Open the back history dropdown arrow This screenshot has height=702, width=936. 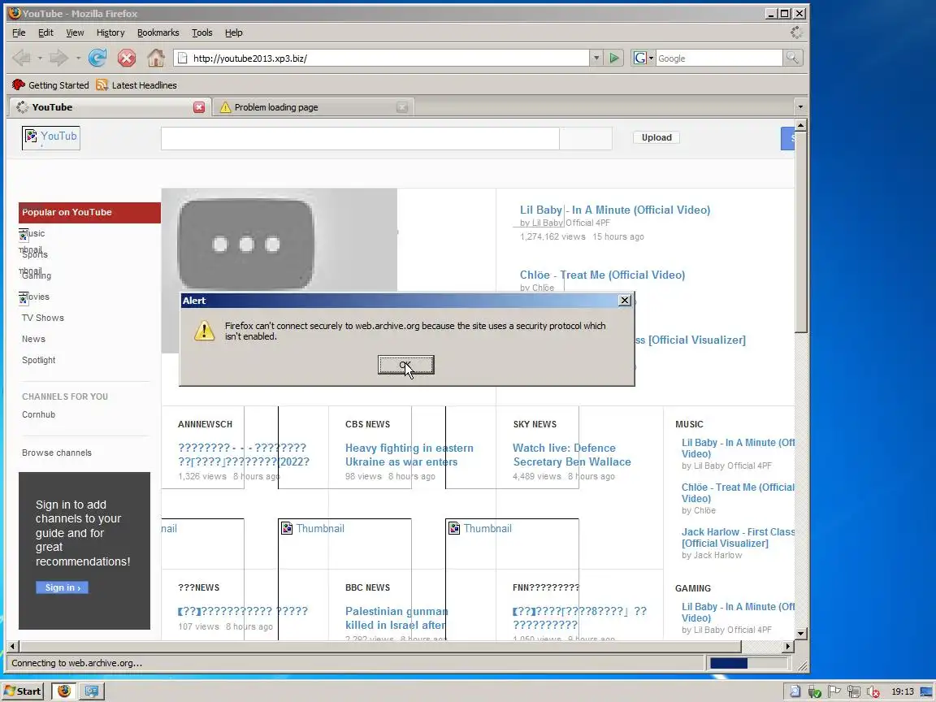coord(40,58)
